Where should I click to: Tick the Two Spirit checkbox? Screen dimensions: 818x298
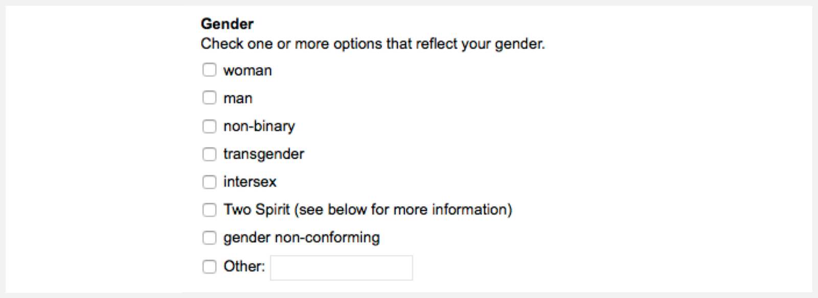209,210
